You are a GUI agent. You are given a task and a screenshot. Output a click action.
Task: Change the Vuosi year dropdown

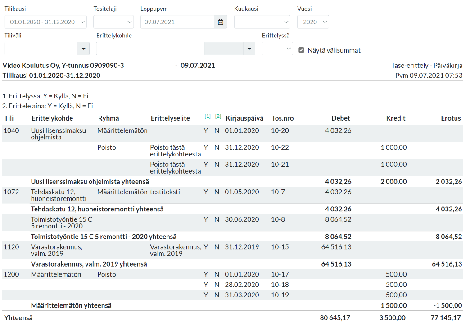coord(313,22)
